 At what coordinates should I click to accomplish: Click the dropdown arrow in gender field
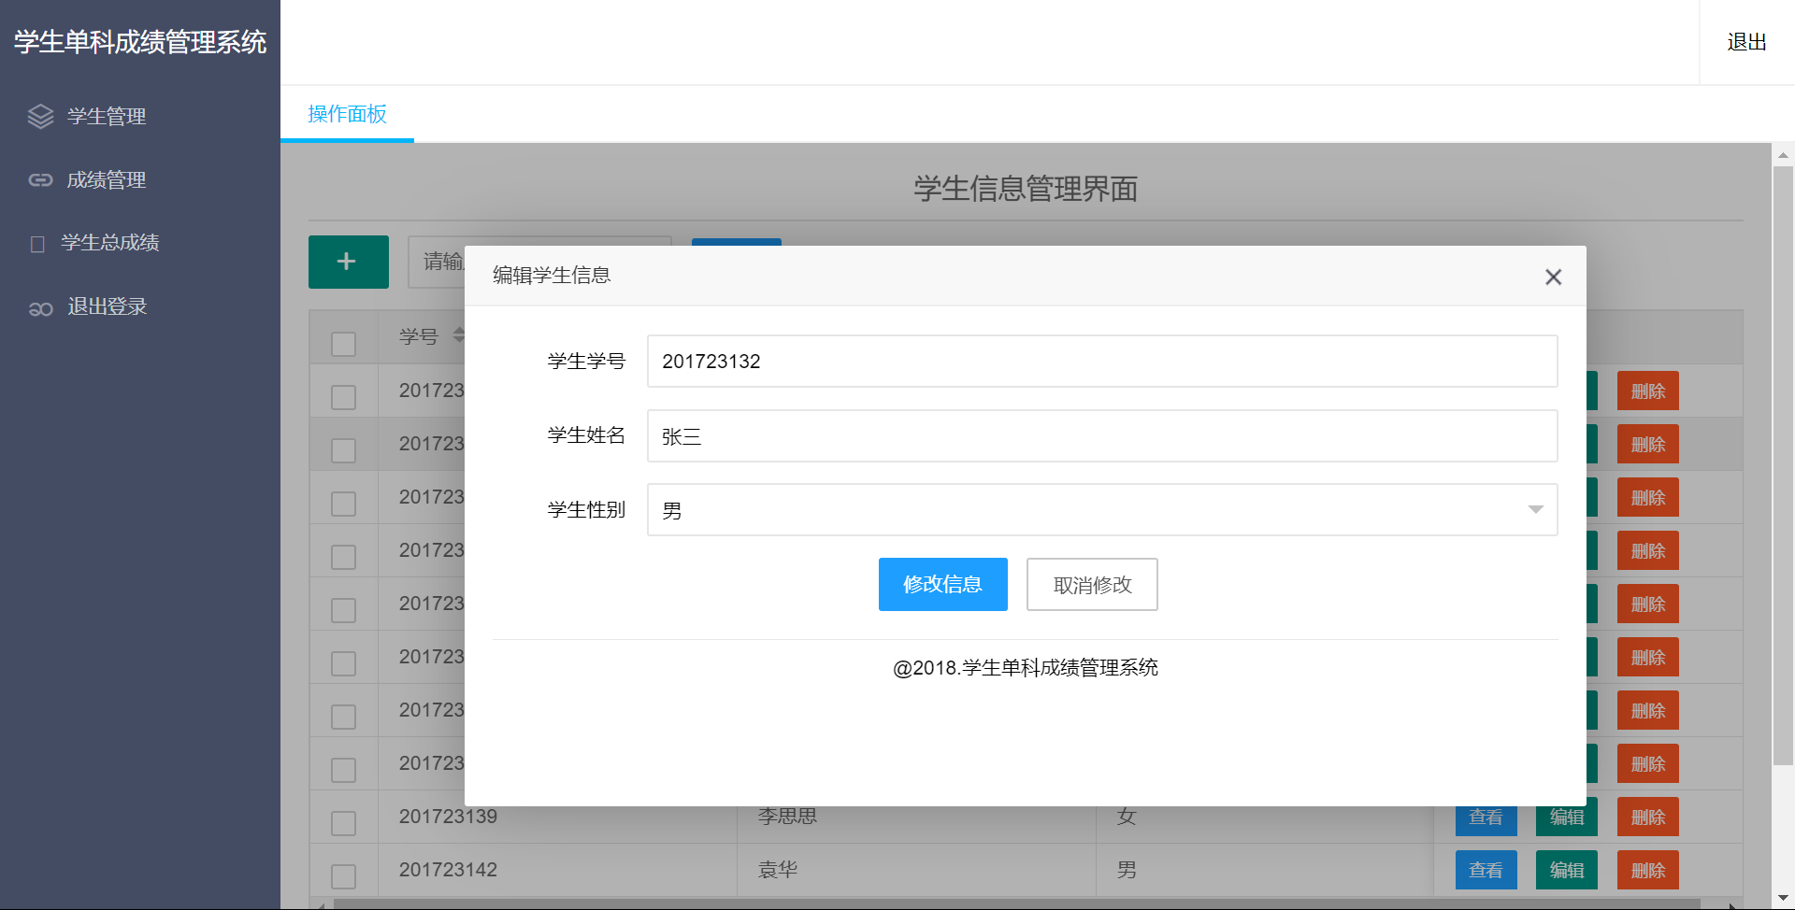coord(1535,510)
